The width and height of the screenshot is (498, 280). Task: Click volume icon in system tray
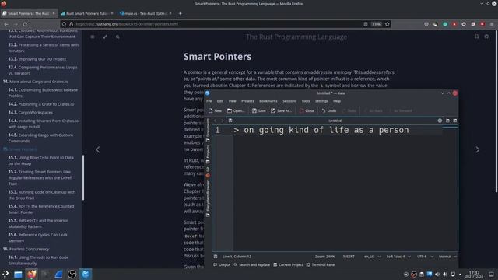437,275
